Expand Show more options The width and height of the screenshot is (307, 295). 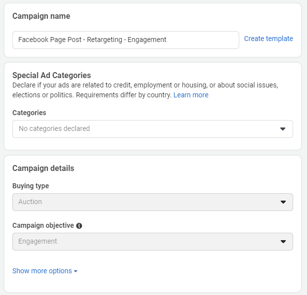pos(45,271)
